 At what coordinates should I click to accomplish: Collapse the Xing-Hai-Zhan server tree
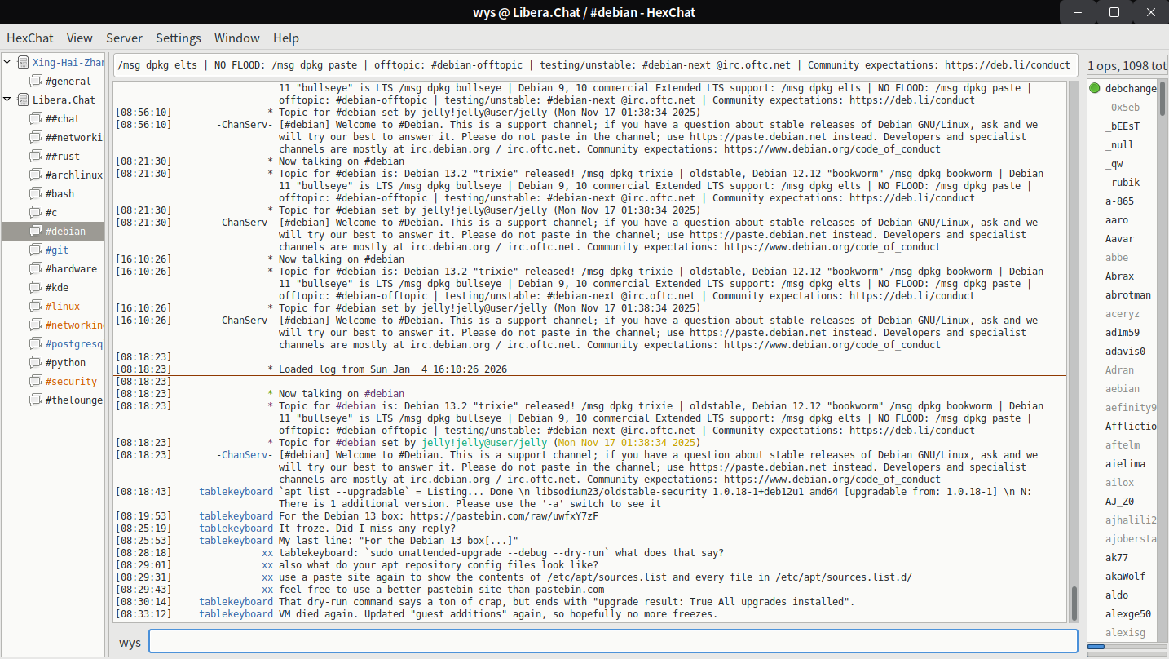[x=7, y=62]
